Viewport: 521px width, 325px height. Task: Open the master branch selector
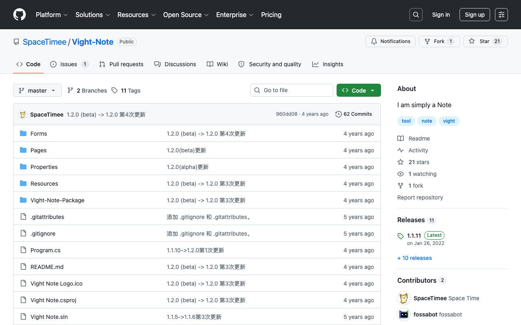pos(37,90)
